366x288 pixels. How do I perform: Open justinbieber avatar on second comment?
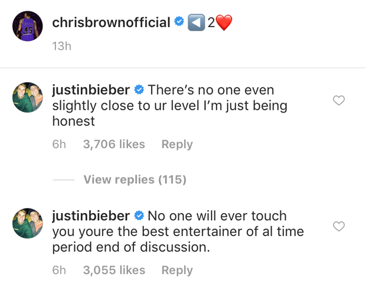[28, 223]
